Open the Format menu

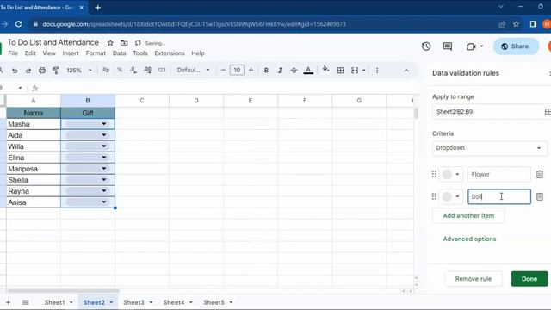96,53
